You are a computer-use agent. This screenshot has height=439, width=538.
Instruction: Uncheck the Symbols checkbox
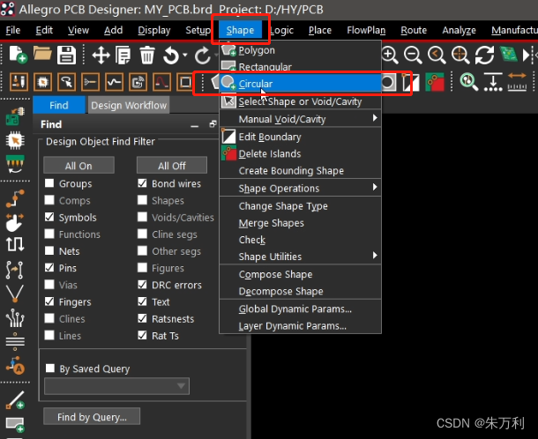pos(49,217)
